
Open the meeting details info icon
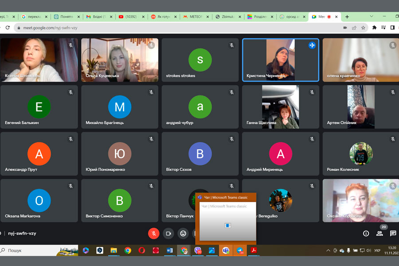click(366, 234)
